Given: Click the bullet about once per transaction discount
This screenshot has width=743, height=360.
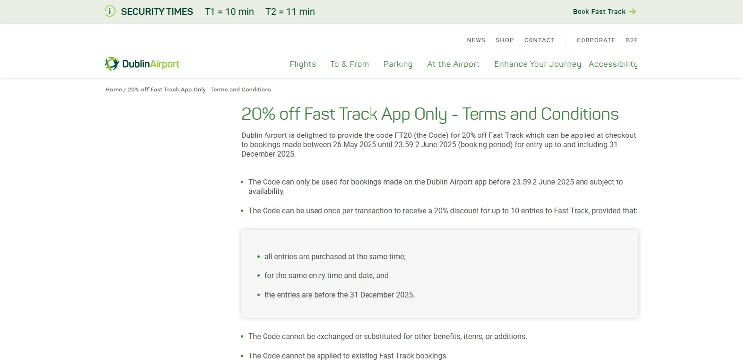Looking at the screenshot, I should 442,211.
